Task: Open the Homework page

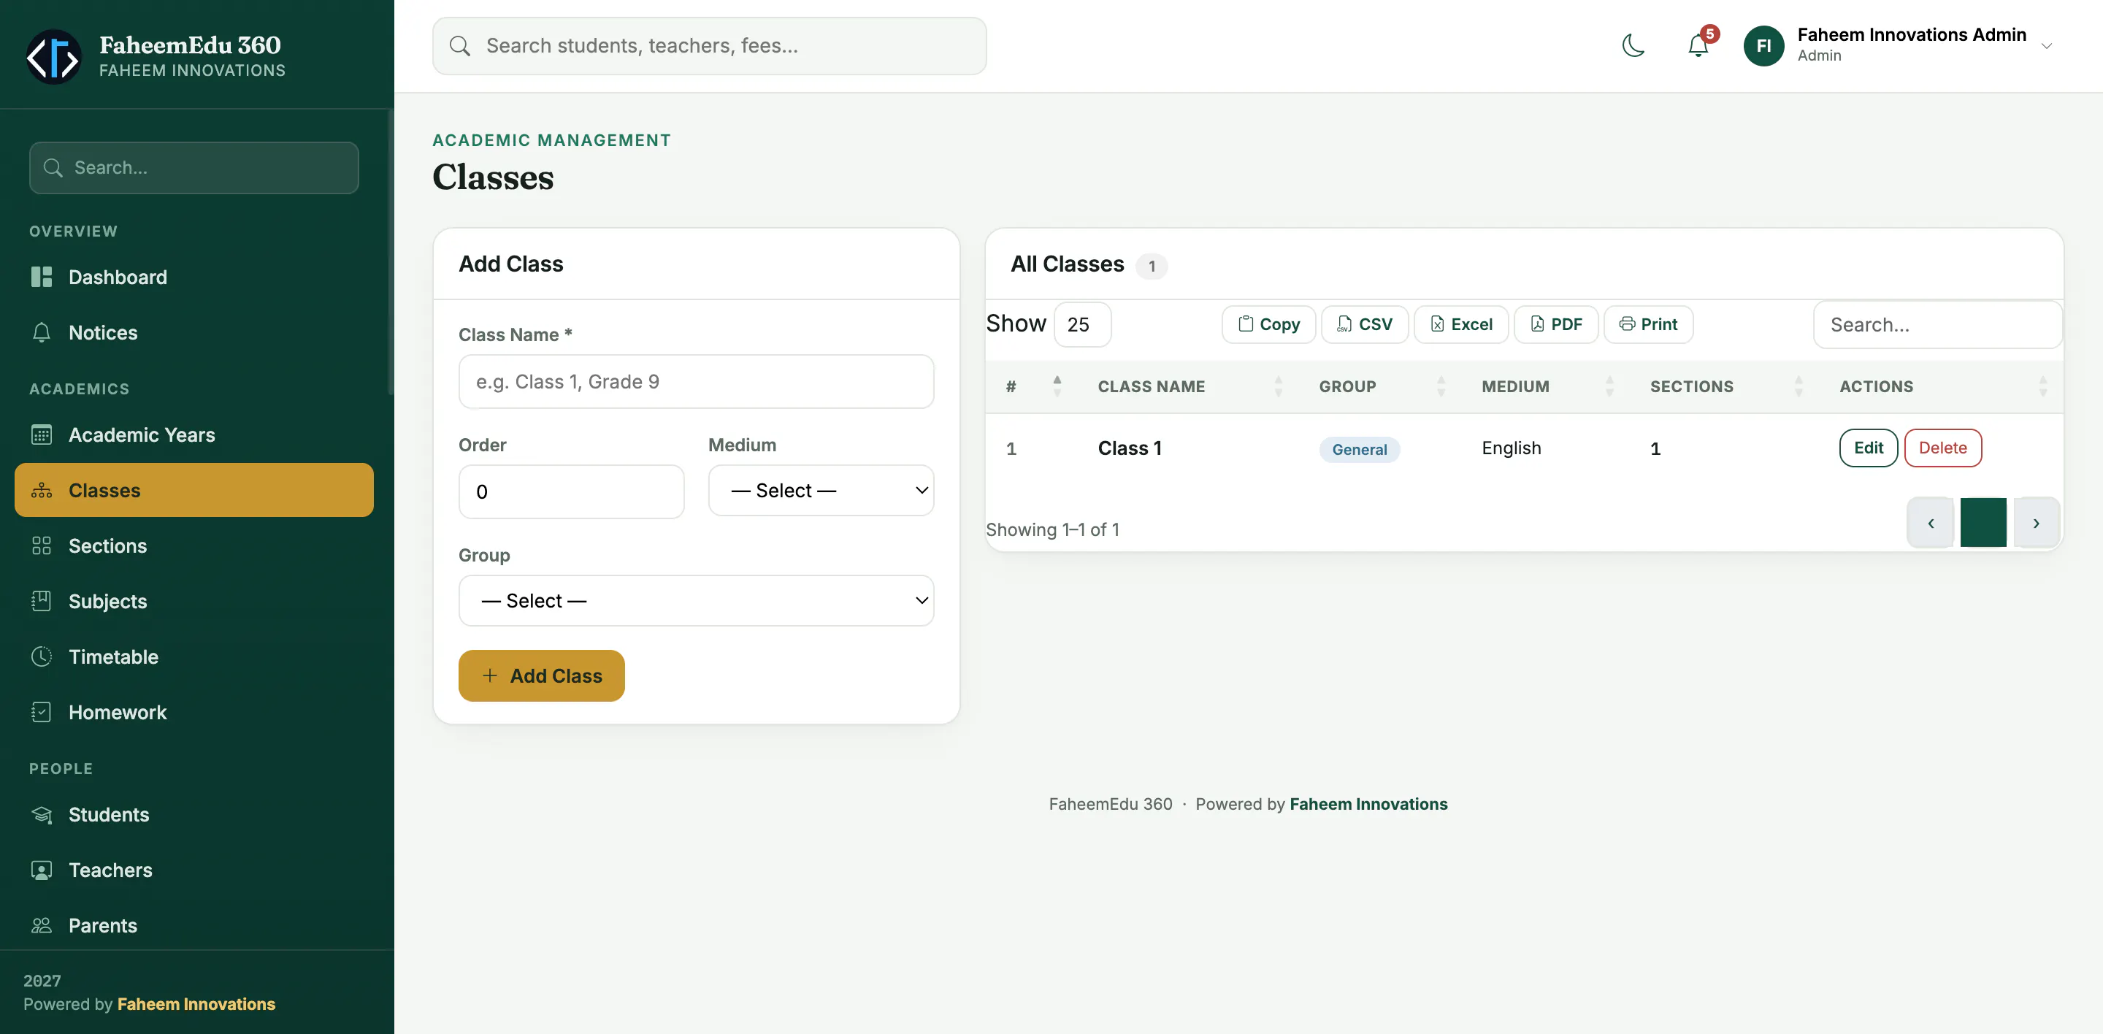Action: coord(194,713)
